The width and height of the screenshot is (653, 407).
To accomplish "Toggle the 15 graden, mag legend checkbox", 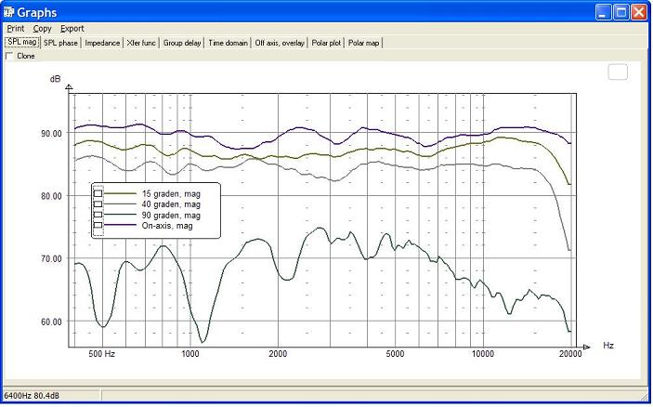I will point(98,193).
